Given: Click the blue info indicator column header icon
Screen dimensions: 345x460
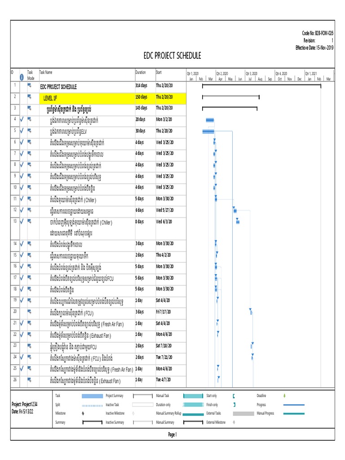Looking at the screenshot, I should pos(22,77).
